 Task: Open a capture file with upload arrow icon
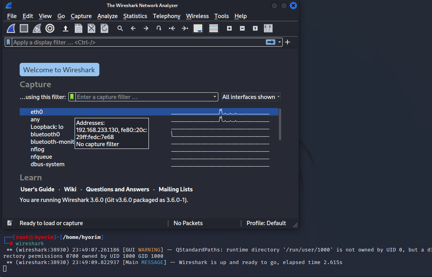(66, 28)
